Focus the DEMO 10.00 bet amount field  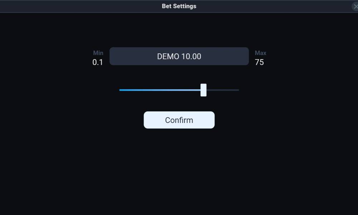click(179, 56)
